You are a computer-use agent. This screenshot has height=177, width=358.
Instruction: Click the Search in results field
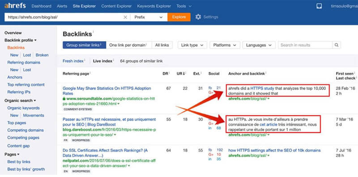[x=305, y=45]
